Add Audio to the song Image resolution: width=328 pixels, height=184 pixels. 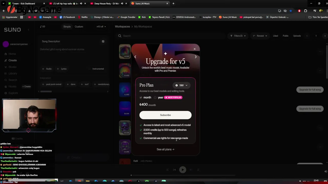(x=47, y=69)
